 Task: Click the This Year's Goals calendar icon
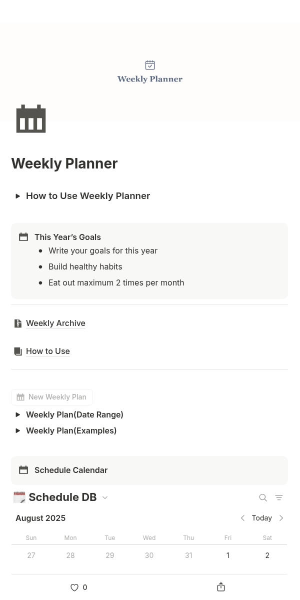(x=23, y=237)
